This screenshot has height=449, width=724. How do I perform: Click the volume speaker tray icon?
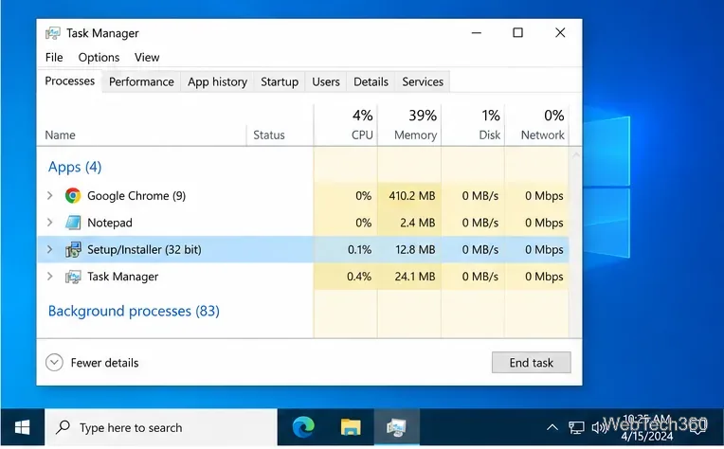[598, 428]
